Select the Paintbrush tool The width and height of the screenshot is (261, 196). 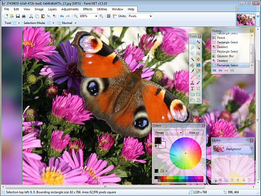pos(193,71)
